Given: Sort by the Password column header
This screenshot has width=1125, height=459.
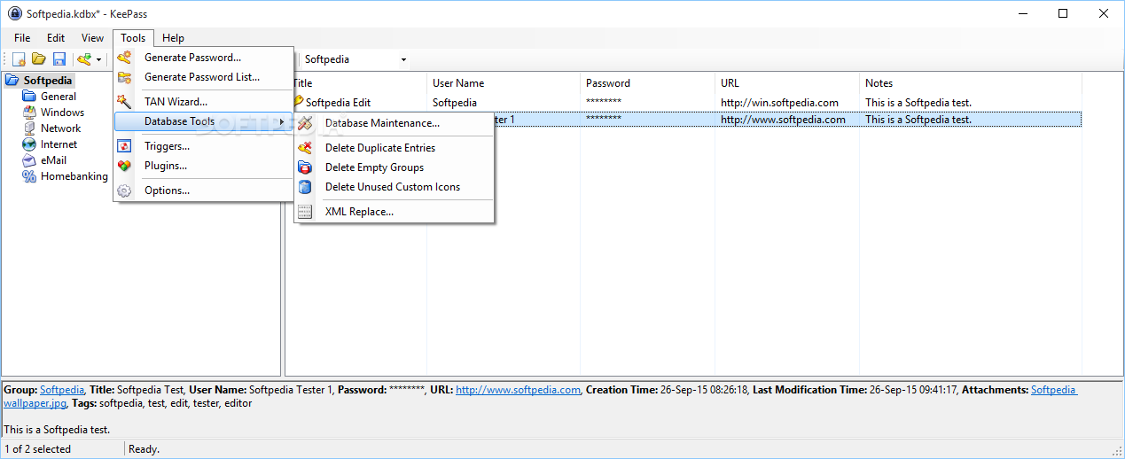Looking at the screenshot, I should [647, 83].
